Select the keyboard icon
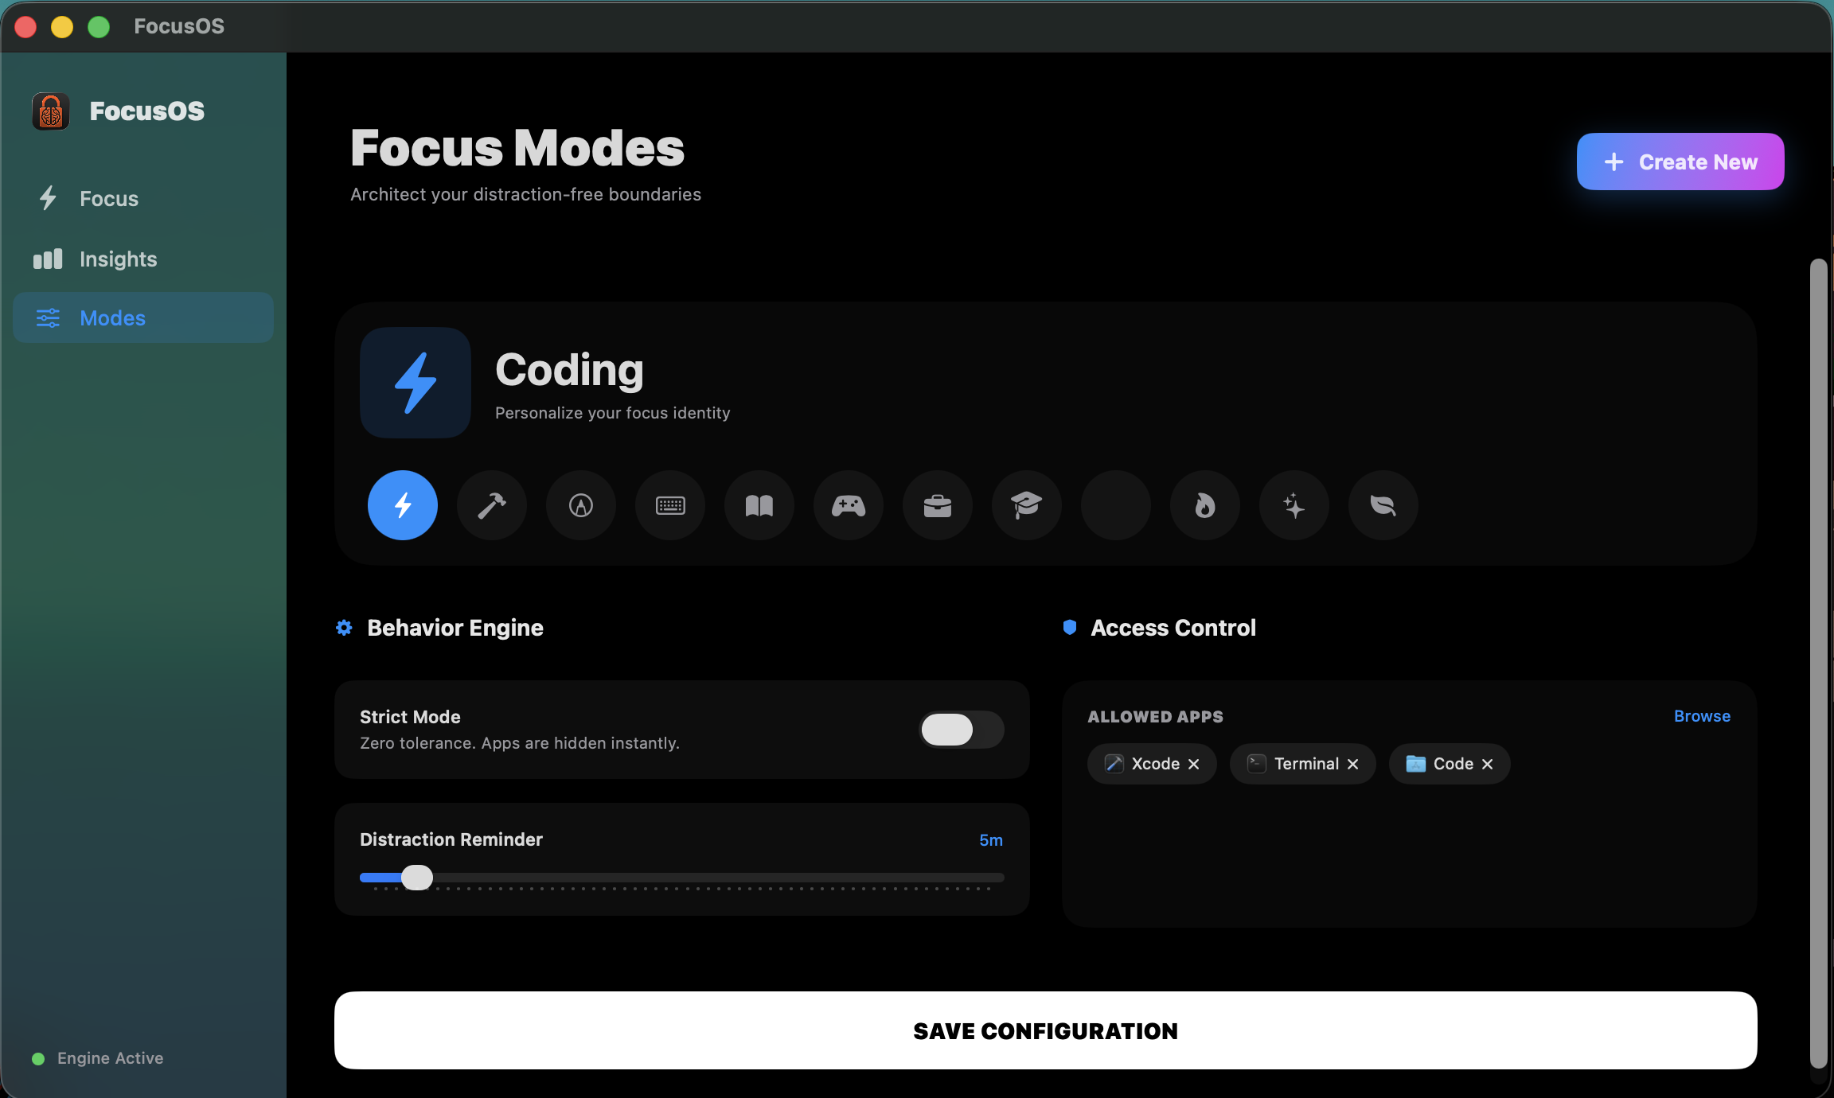 point(670,505)
